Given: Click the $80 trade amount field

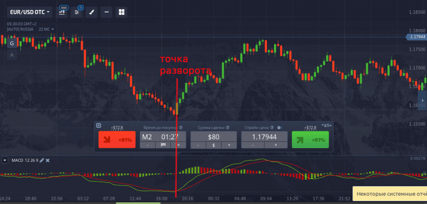Looking at the screenshot, I should [x=213, y=137].
